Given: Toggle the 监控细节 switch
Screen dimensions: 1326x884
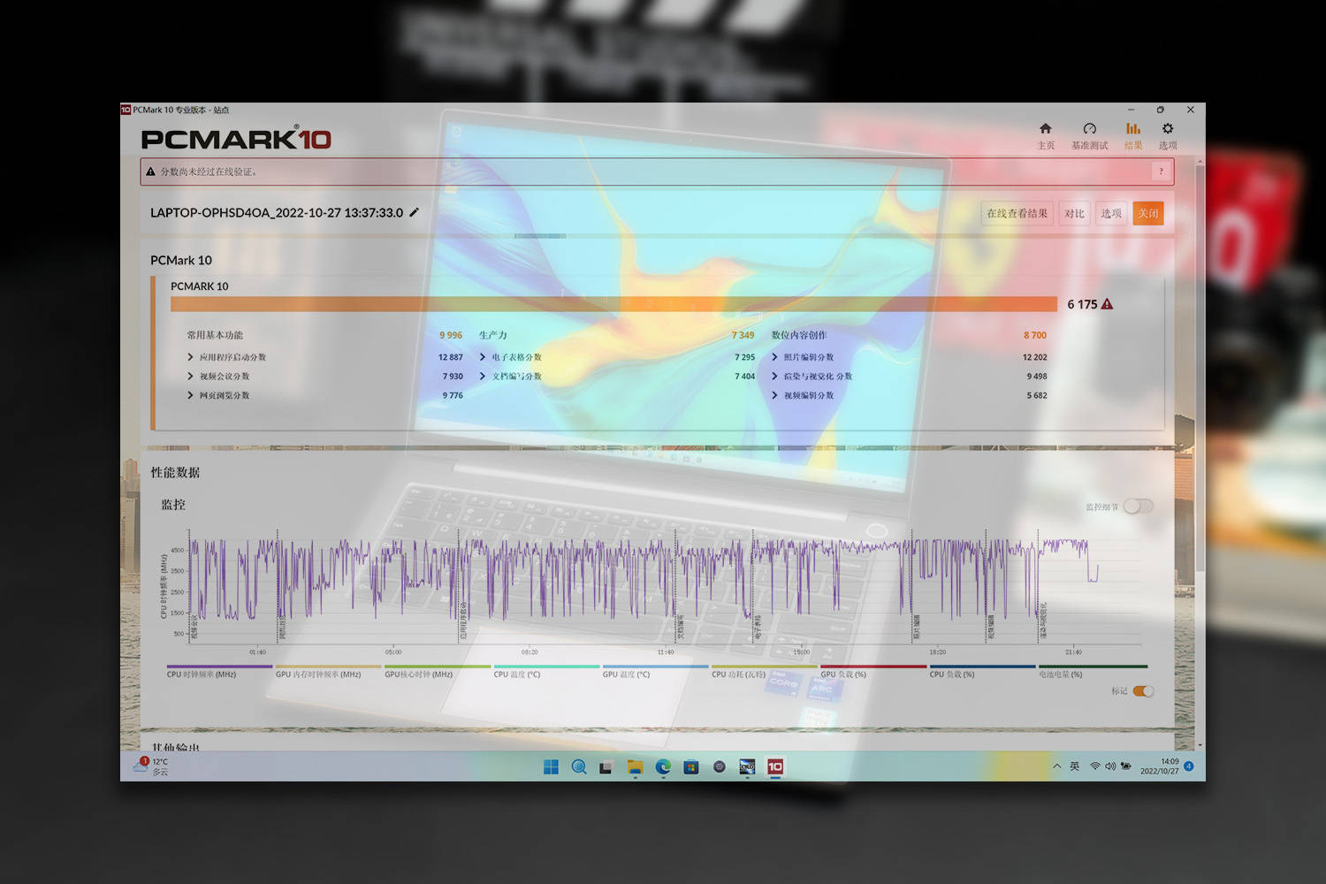Looking at the screenshot, I should (1138, 507).
